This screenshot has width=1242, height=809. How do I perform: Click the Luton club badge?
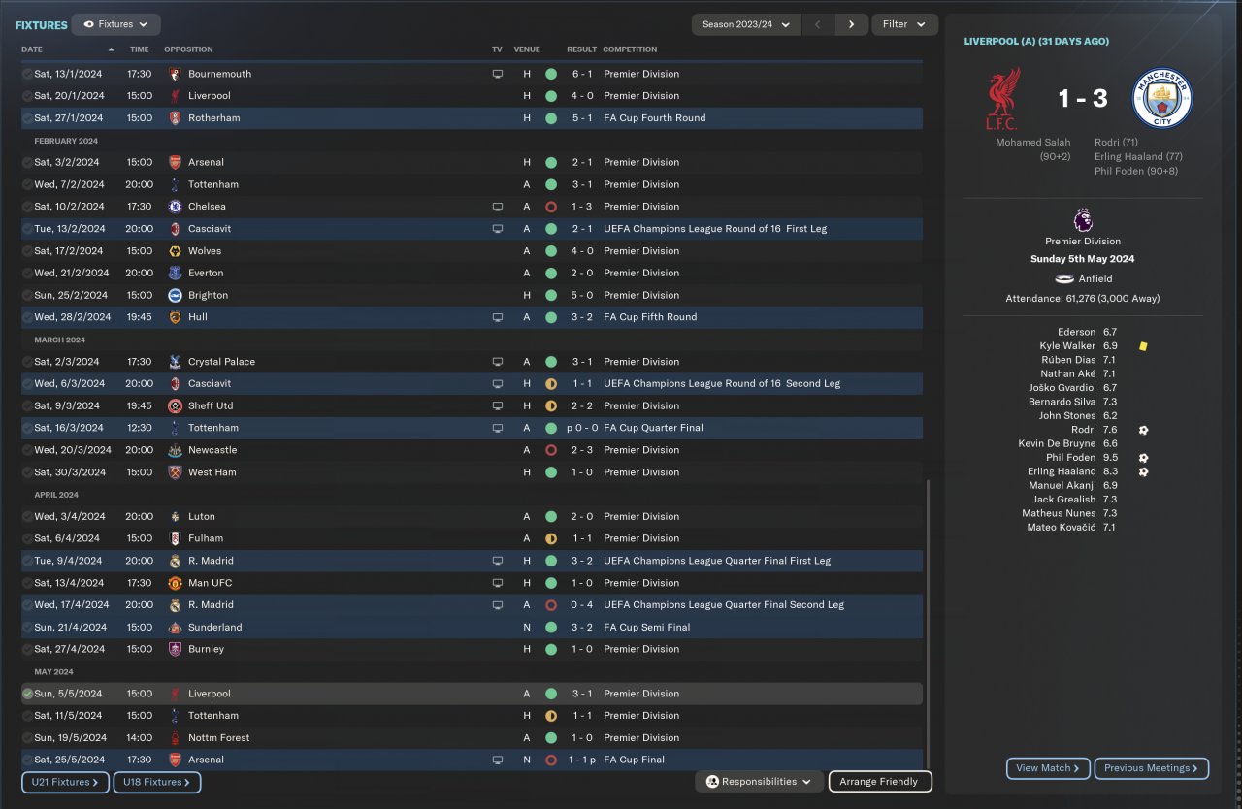[x=175, y=517]
